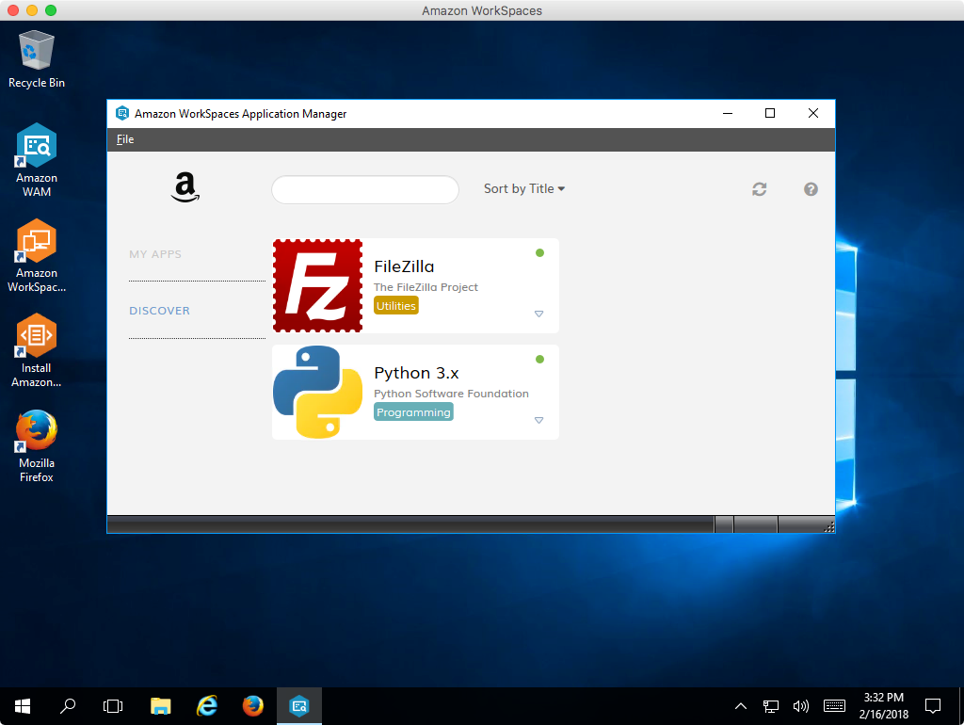The image size is (964, 725).
Task: Toggle the notification center in the system tray
Action: [932, 705]
